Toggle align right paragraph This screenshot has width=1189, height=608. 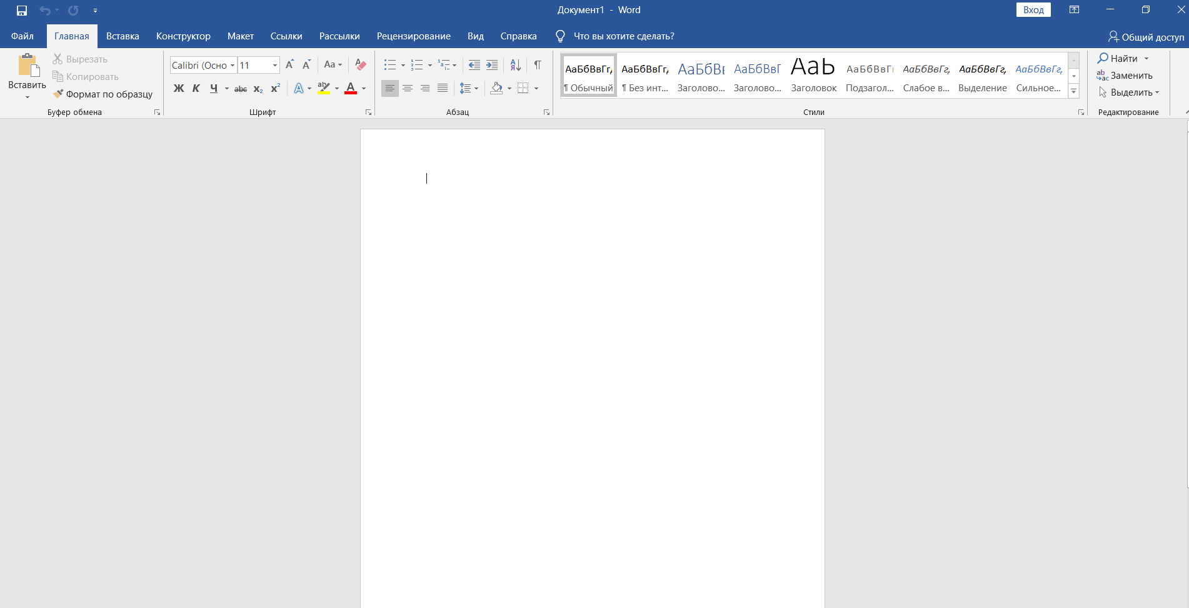(x=425, y=88)
